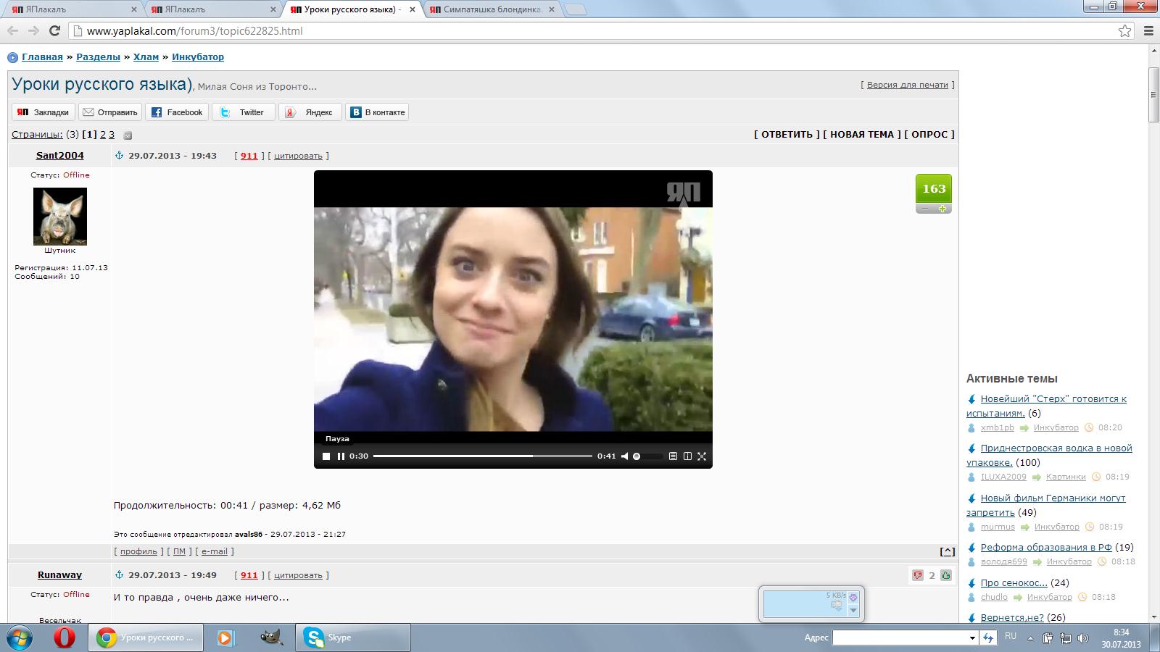Start a НОВАЯ ТЕМА
Screen dimensions: 1160x652
862,135
